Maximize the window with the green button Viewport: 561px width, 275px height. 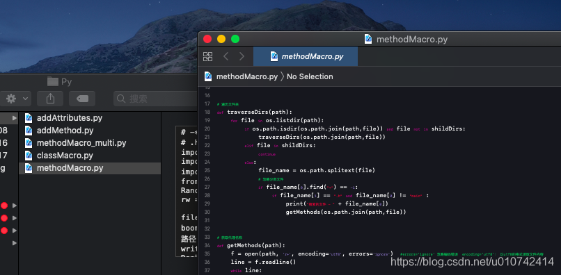click(235, 39)
